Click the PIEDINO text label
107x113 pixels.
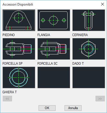[9, 35]
